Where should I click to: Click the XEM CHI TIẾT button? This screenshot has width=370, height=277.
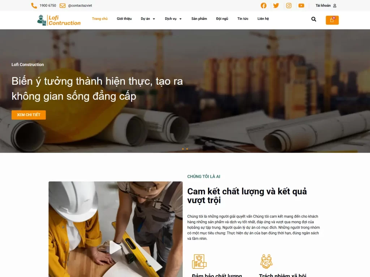pyautogui.click(x=29, y=115)
